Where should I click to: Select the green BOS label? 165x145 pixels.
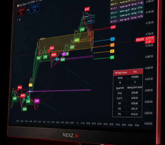[63, 59]
